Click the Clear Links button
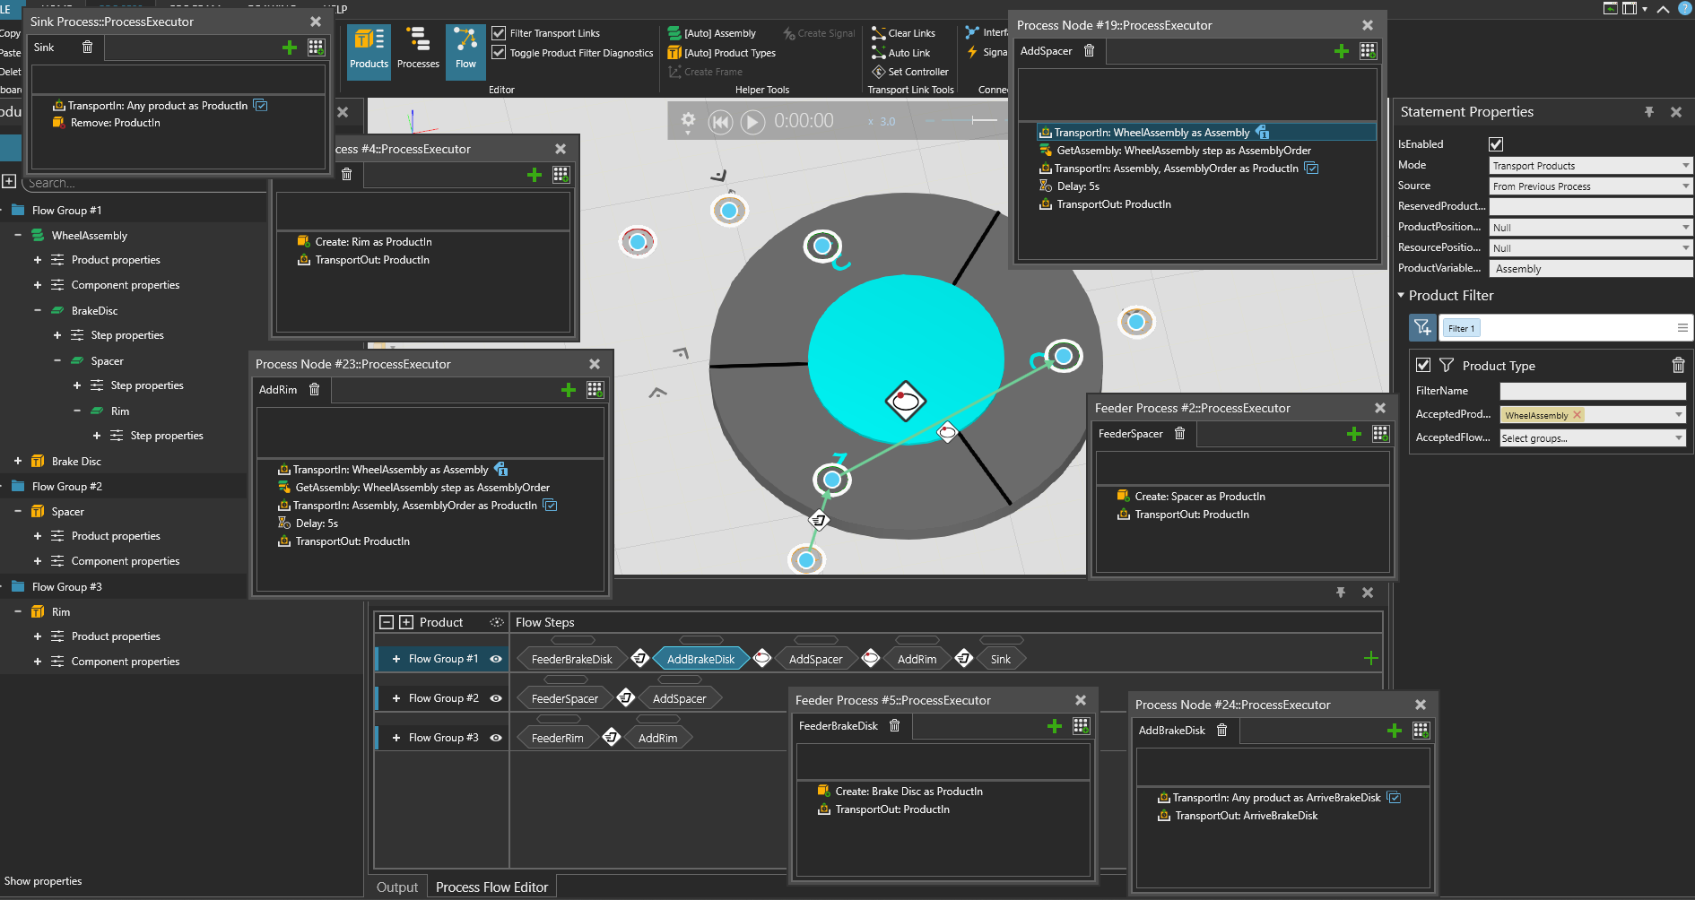Screen dimensions: 1695x900 tap(904, 33)
